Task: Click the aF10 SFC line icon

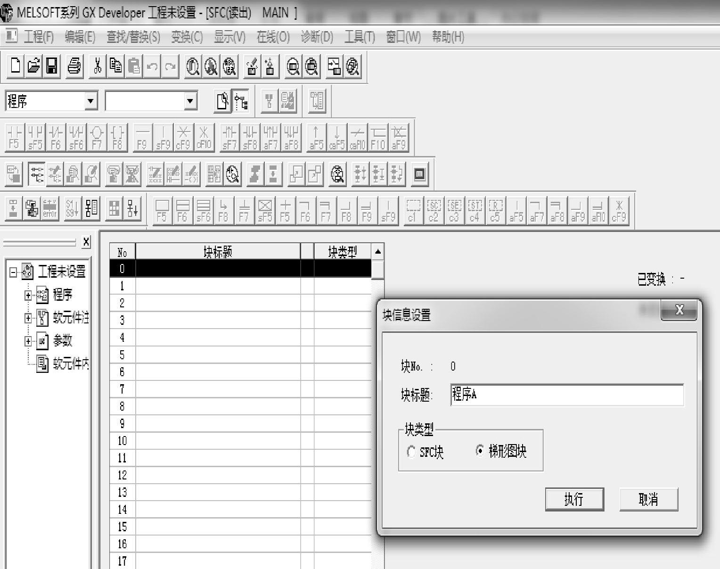Action: click(x=598, y=210)
